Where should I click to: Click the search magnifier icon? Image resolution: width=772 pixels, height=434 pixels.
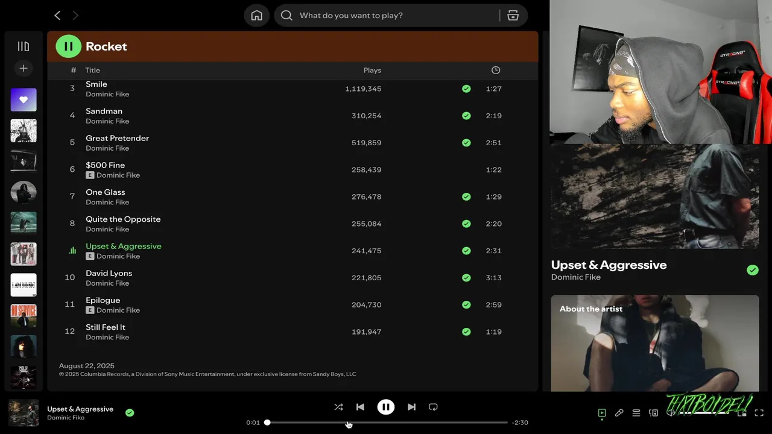click(287, 16)
